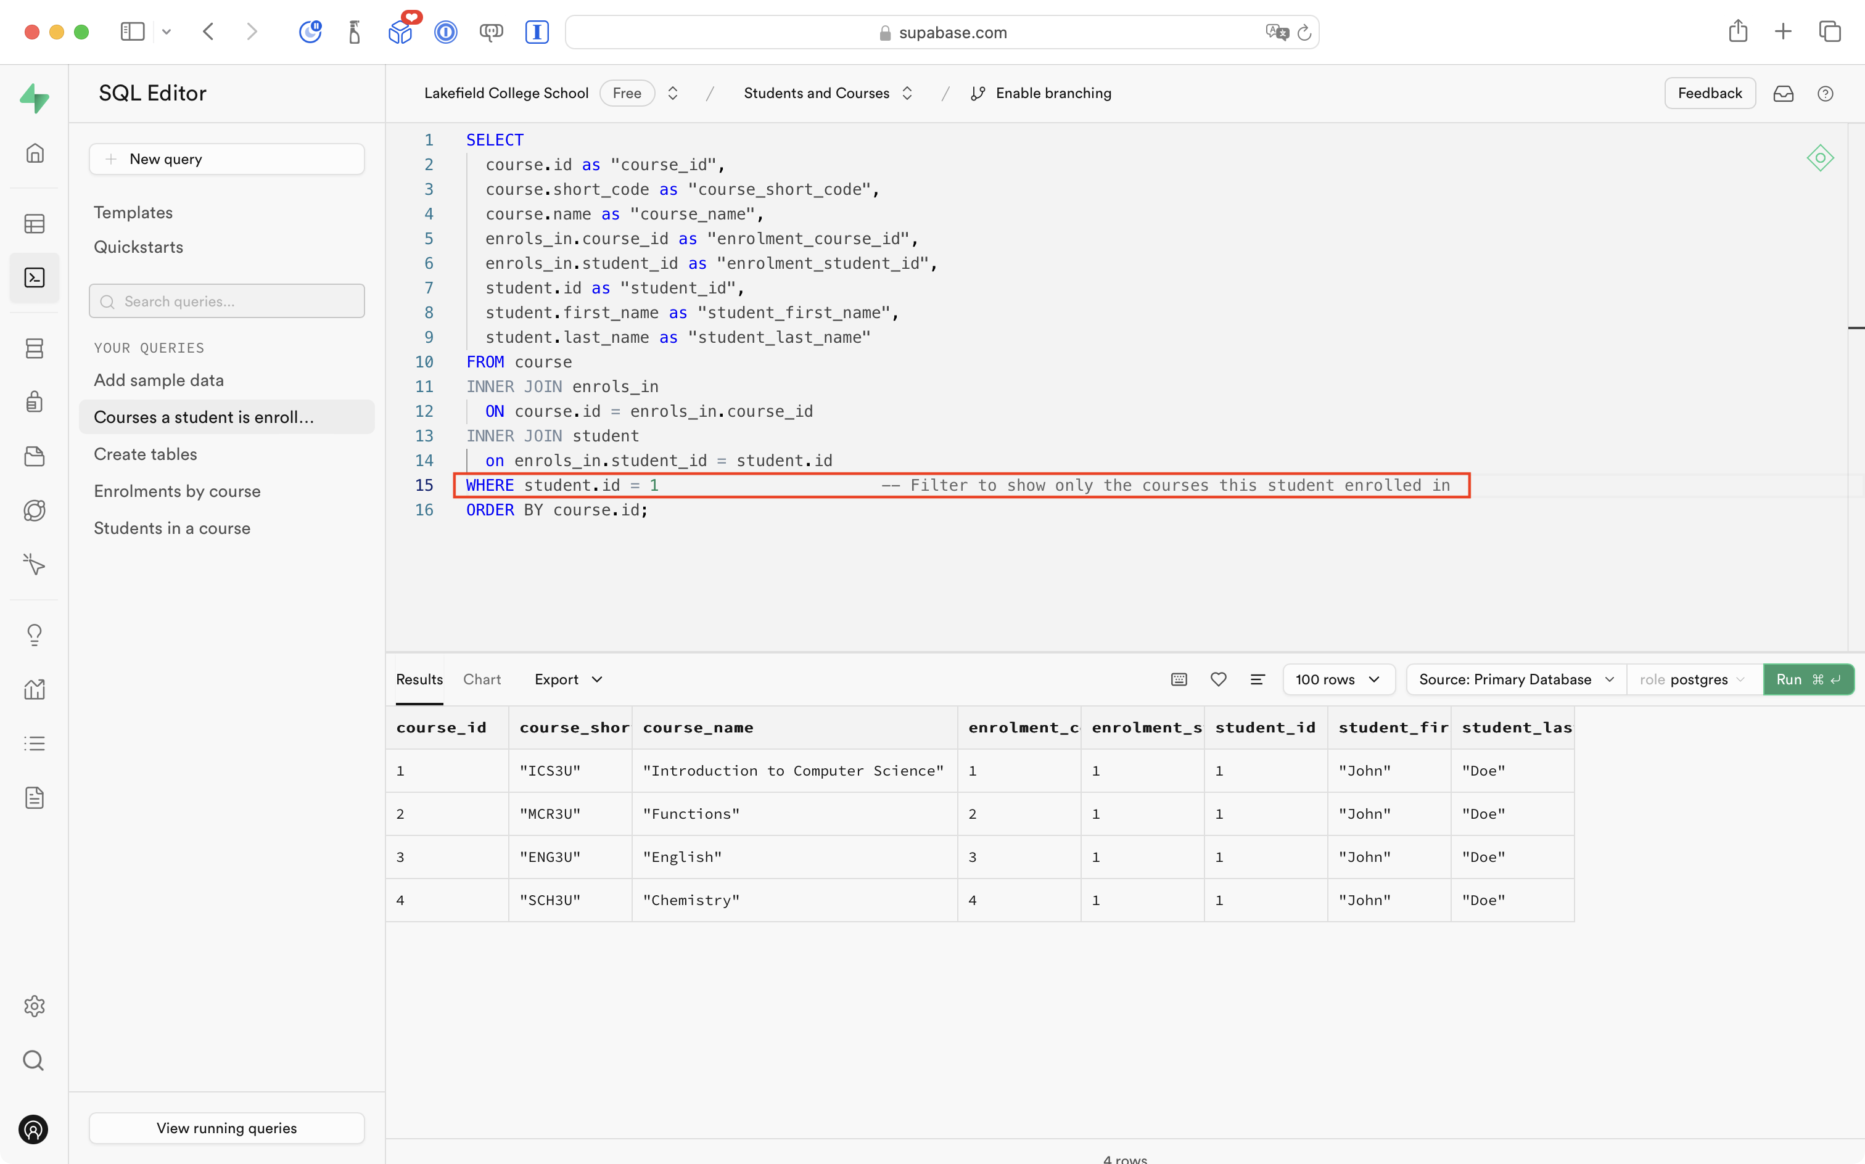Open the 100 rows limit dropdown

(1338, 679)
